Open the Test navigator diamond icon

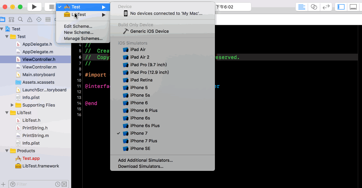pyautogui.click(x=39, y=19)
